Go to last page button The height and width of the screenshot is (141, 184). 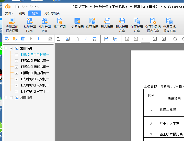(x=164, y=39)
